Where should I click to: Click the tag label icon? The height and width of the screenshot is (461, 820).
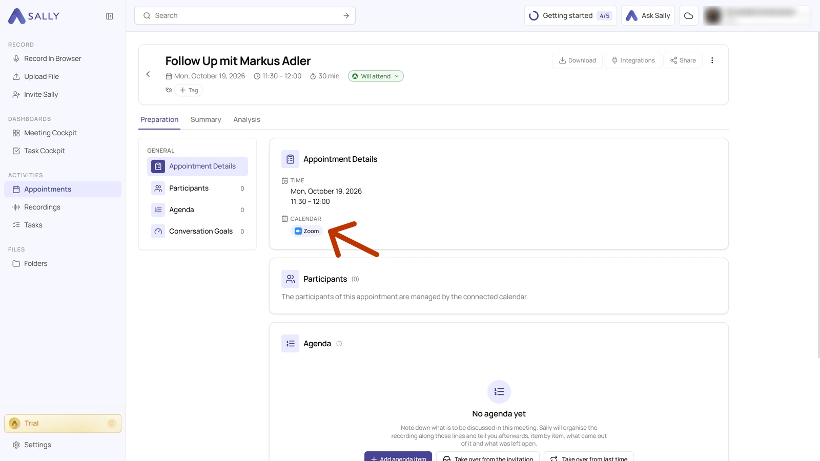coord(169,90)
